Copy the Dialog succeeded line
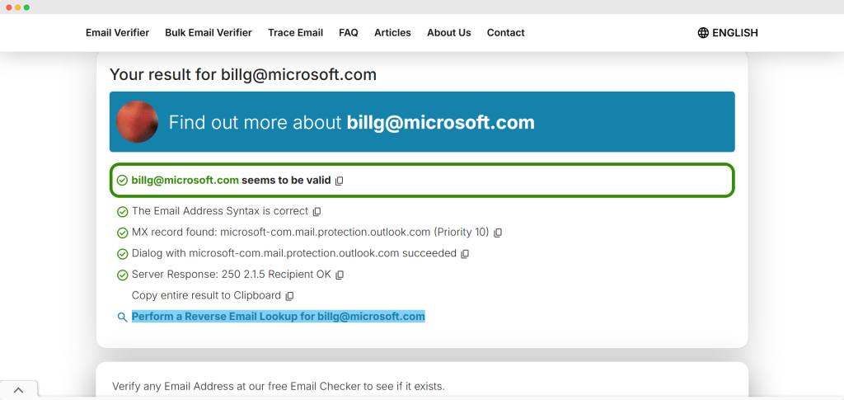The width and height of the screenshot is (844, 400). (x=465, y=254)
